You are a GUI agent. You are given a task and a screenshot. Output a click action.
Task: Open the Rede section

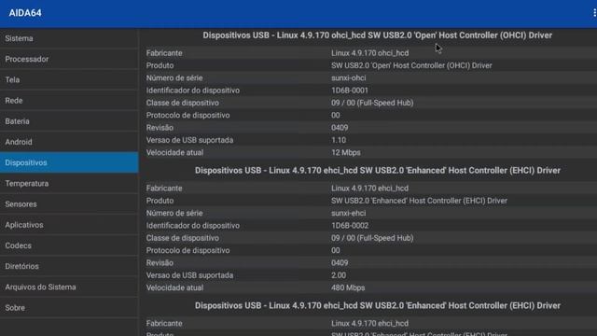click(69, 101)
